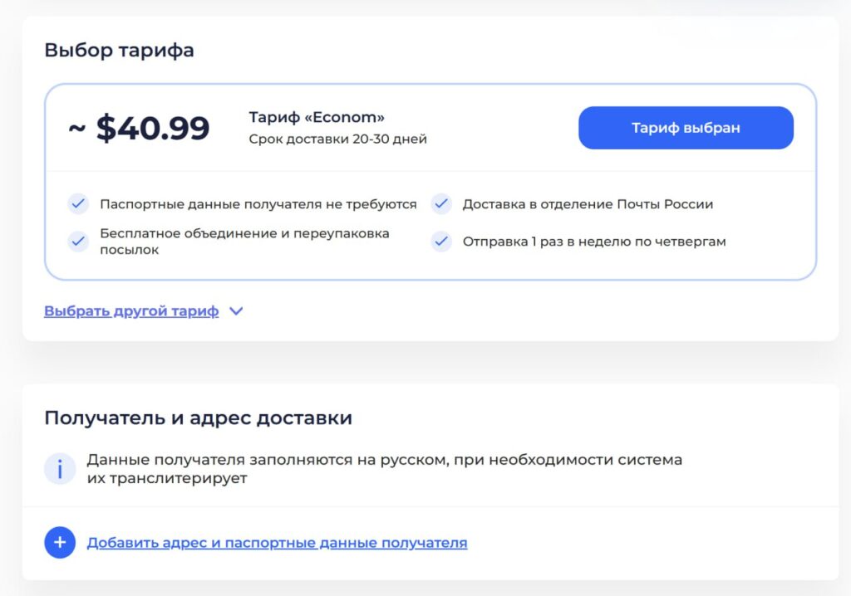851x596 pixels.
Task: Click the "Получатель и адрес доставки" heading
Action: click(198, 418)
